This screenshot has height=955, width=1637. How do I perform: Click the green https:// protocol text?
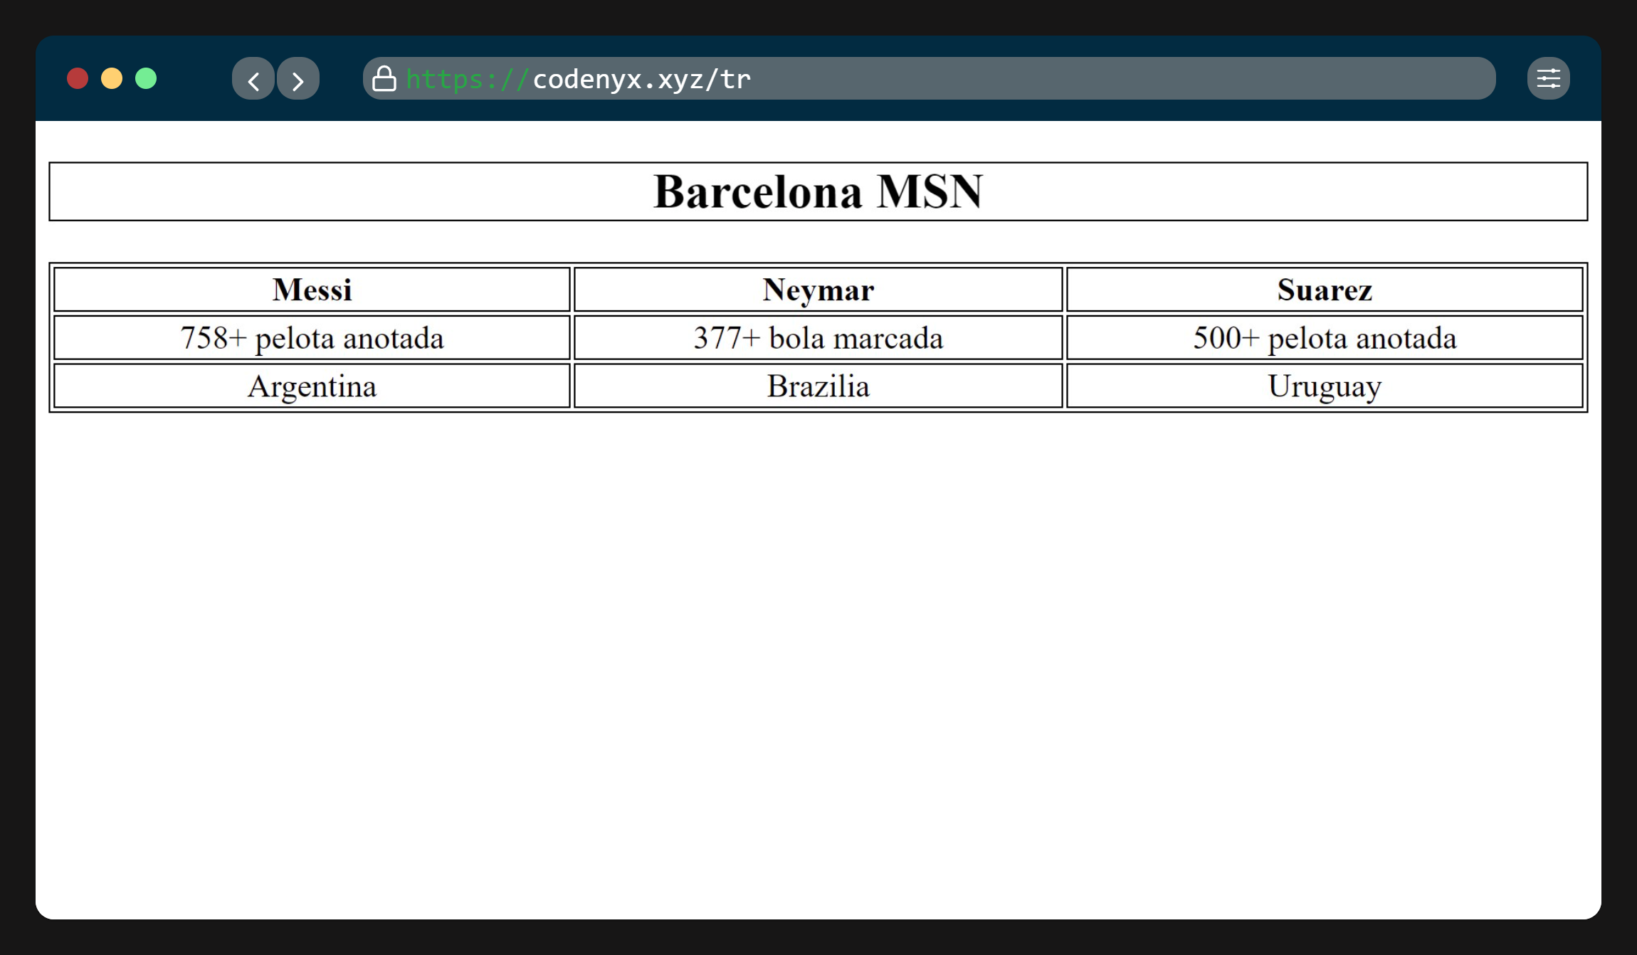(467, 79)
